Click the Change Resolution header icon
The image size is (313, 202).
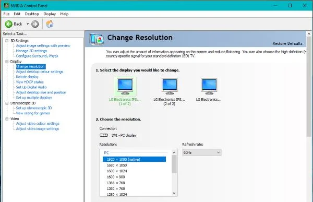(97, 39)
